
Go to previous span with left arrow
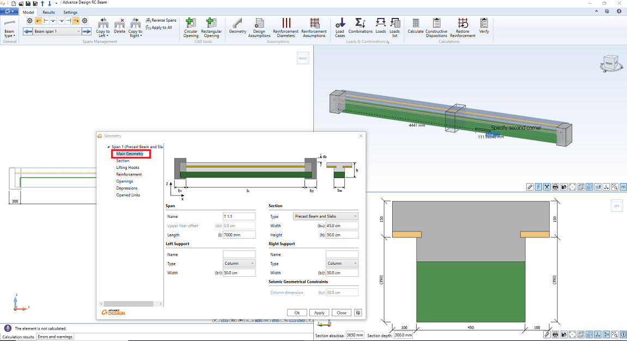click(28, 31)
